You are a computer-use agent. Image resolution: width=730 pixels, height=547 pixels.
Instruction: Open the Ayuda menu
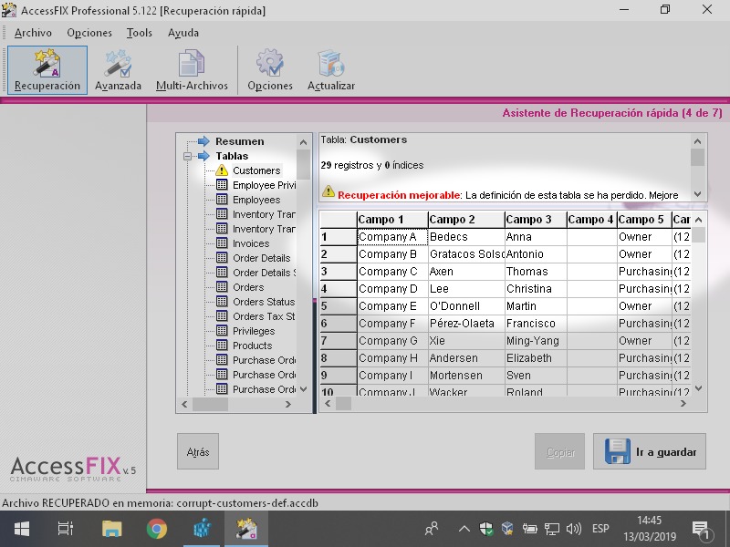click(x=183, y=33)
